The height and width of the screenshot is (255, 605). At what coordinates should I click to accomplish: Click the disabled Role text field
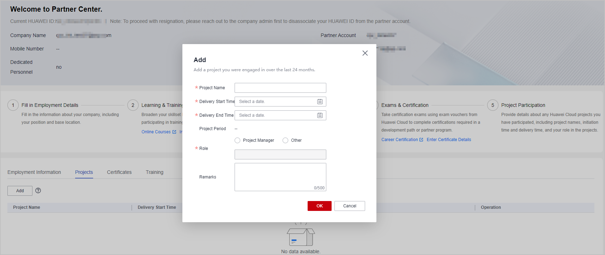coord(280,154)
